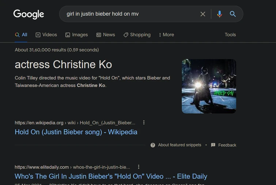Open the News tab

[x=106, y=35]
